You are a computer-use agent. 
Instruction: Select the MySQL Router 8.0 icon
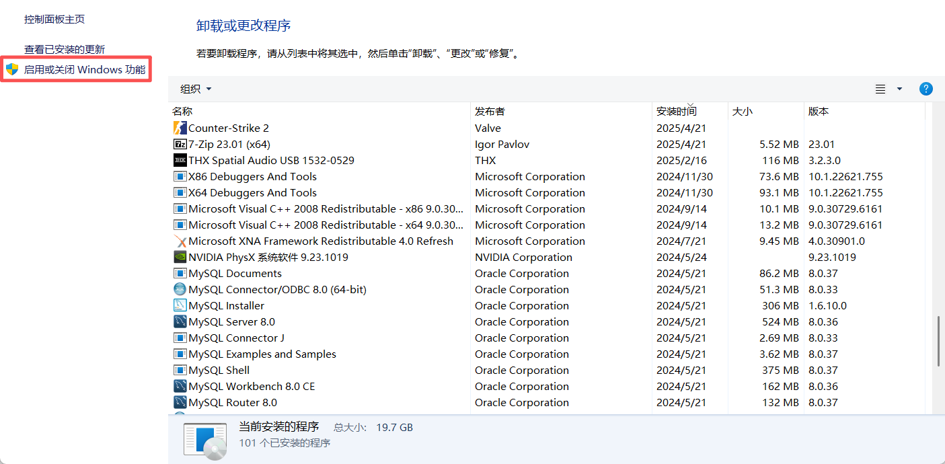click(x=180, y=402)
